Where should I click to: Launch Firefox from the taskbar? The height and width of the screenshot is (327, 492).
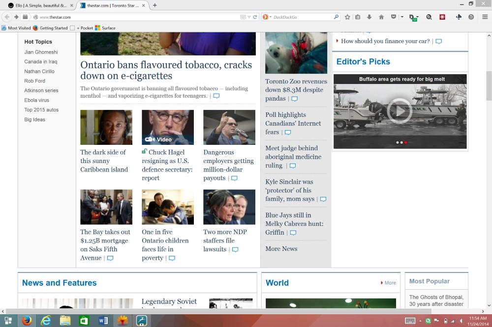(27, 321)
